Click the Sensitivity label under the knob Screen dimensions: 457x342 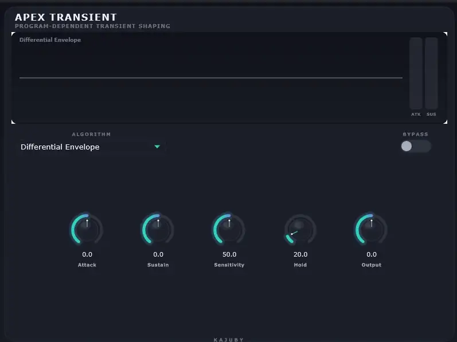tap(229, 265)
